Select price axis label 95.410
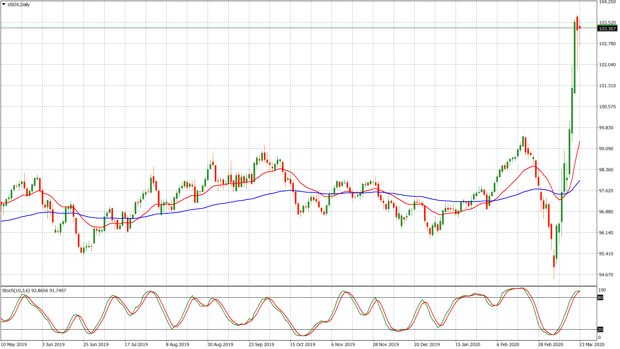Screen dimensions: 620x349 click(x=606, y=254)
